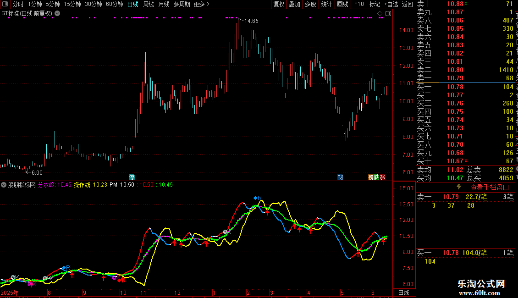Click the 财 financial marker on chart
The width and height of the screenshot is (518, 298).
coord(340,177)
